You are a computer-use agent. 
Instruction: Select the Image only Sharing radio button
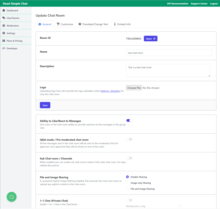tap(127, 183)
